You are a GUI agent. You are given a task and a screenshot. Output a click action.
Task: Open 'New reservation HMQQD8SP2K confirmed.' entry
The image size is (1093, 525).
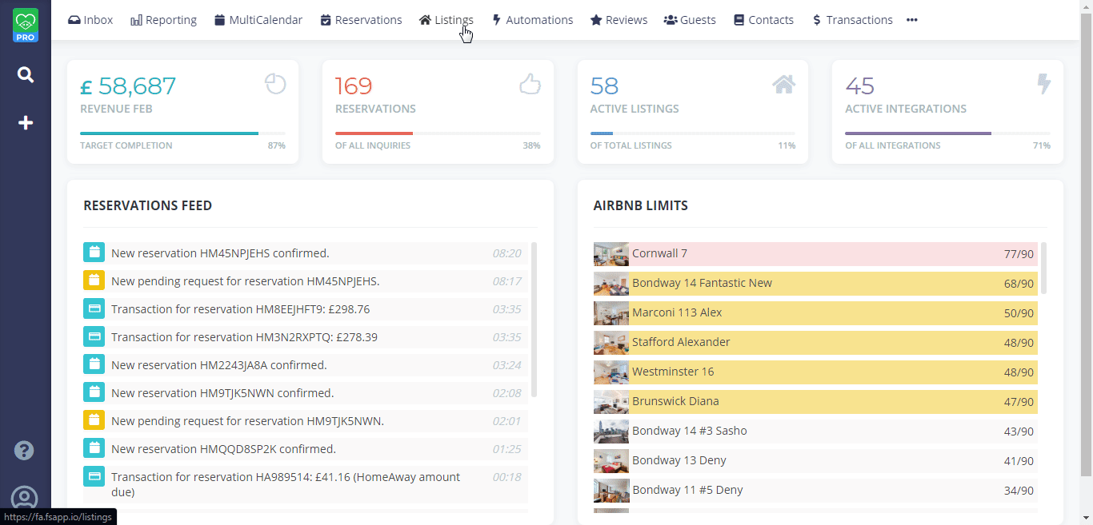coord(223,449)
